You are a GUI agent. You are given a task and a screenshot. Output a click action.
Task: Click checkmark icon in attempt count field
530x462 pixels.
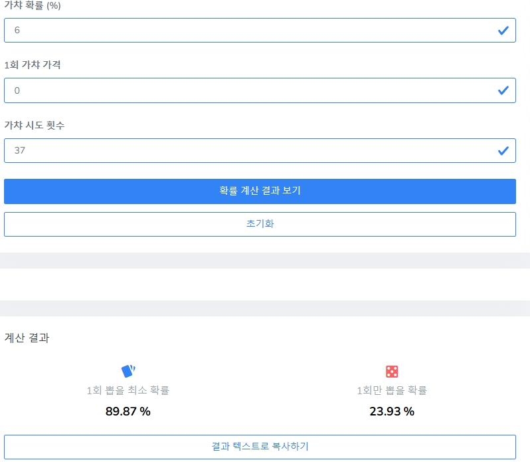(x=503, y=150)
